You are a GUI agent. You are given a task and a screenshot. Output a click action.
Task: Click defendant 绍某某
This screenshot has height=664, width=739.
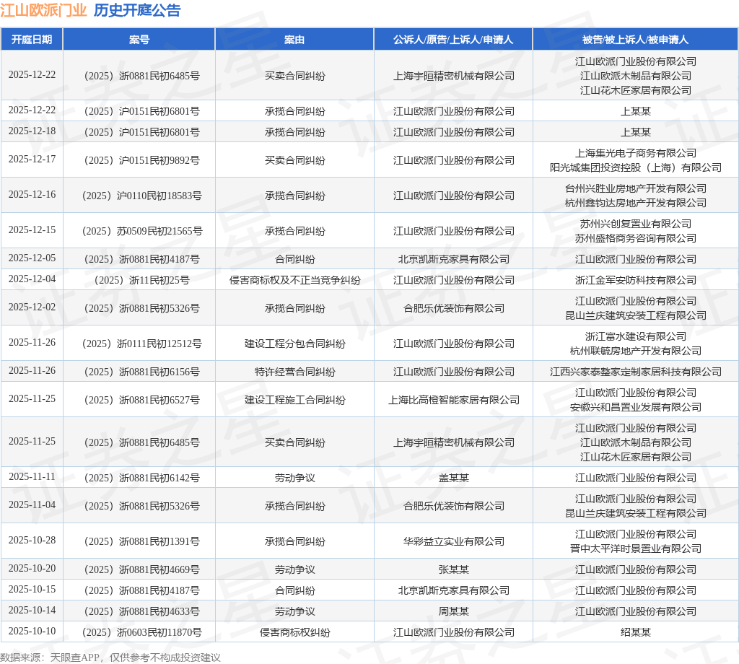click(x=635, y=632)
